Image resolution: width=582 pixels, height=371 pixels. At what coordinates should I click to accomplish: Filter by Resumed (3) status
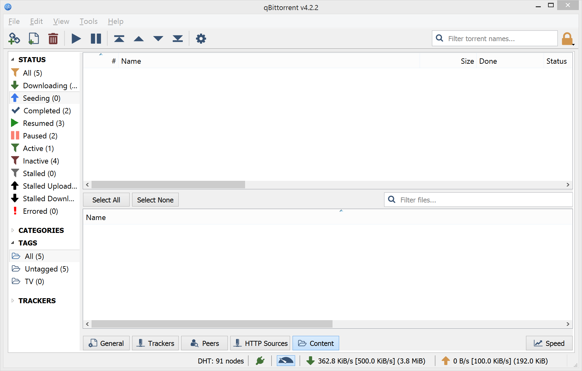[x=45, y=123]
